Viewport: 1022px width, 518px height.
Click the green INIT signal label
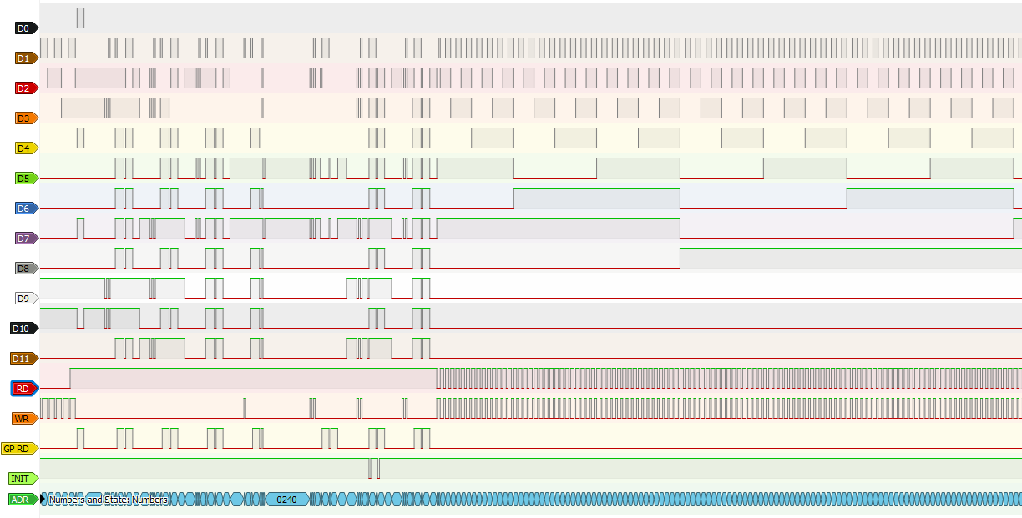click(x=22, y=479)
